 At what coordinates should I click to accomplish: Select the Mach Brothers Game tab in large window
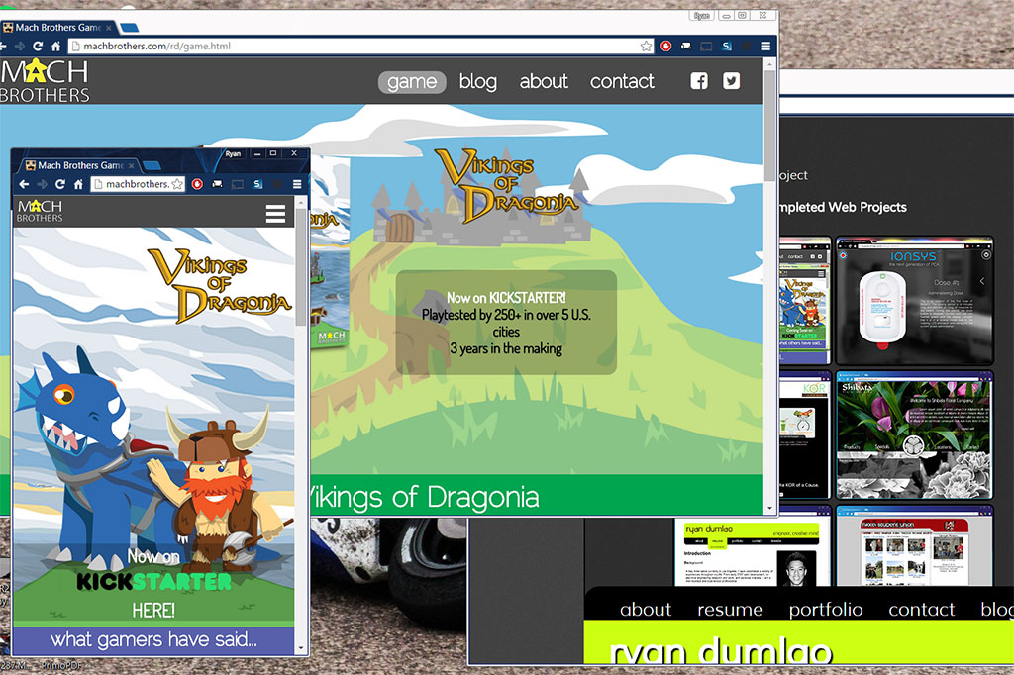(x=58, y=27)
